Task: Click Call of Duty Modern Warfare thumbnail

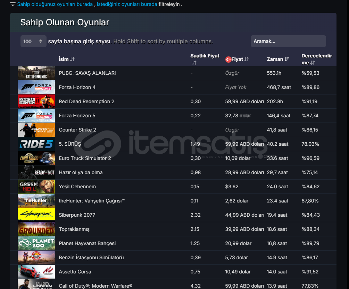Action: [x=36, y=284]
